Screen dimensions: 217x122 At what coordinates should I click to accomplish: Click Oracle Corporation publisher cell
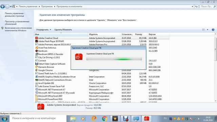[x=98, y=83]
